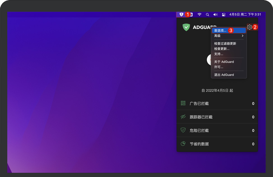Open 支持 from the settings menu

pos(218,54)
